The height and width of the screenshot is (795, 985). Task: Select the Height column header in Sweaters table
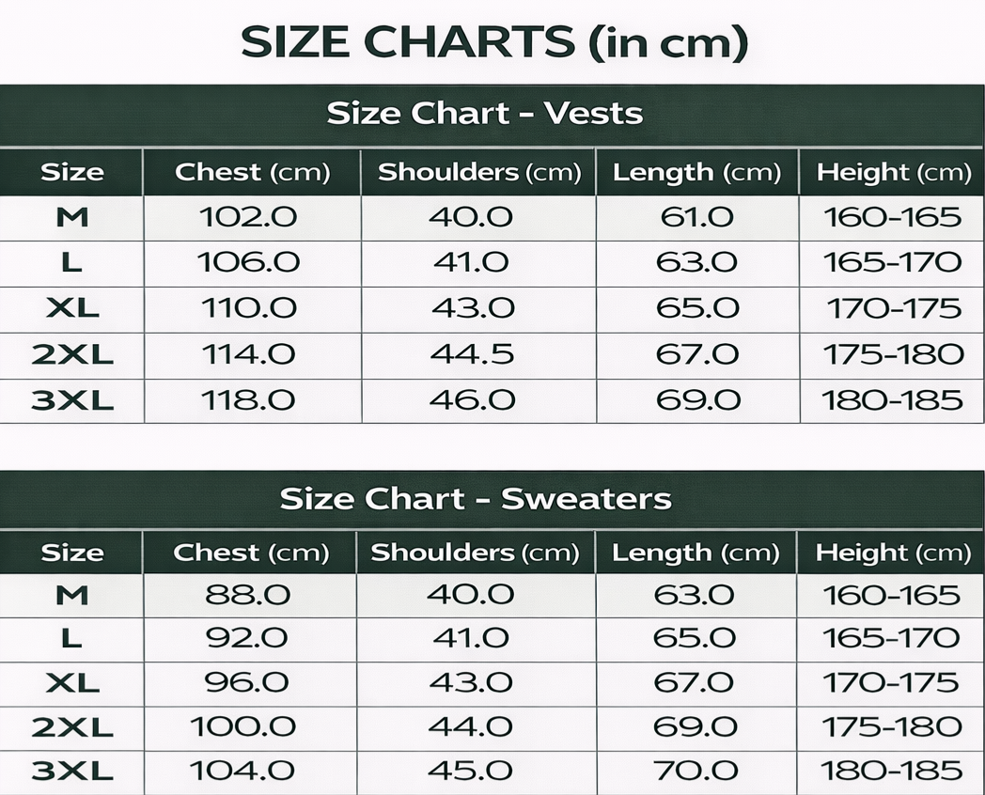pyautogui.click(x=892, y=553)
